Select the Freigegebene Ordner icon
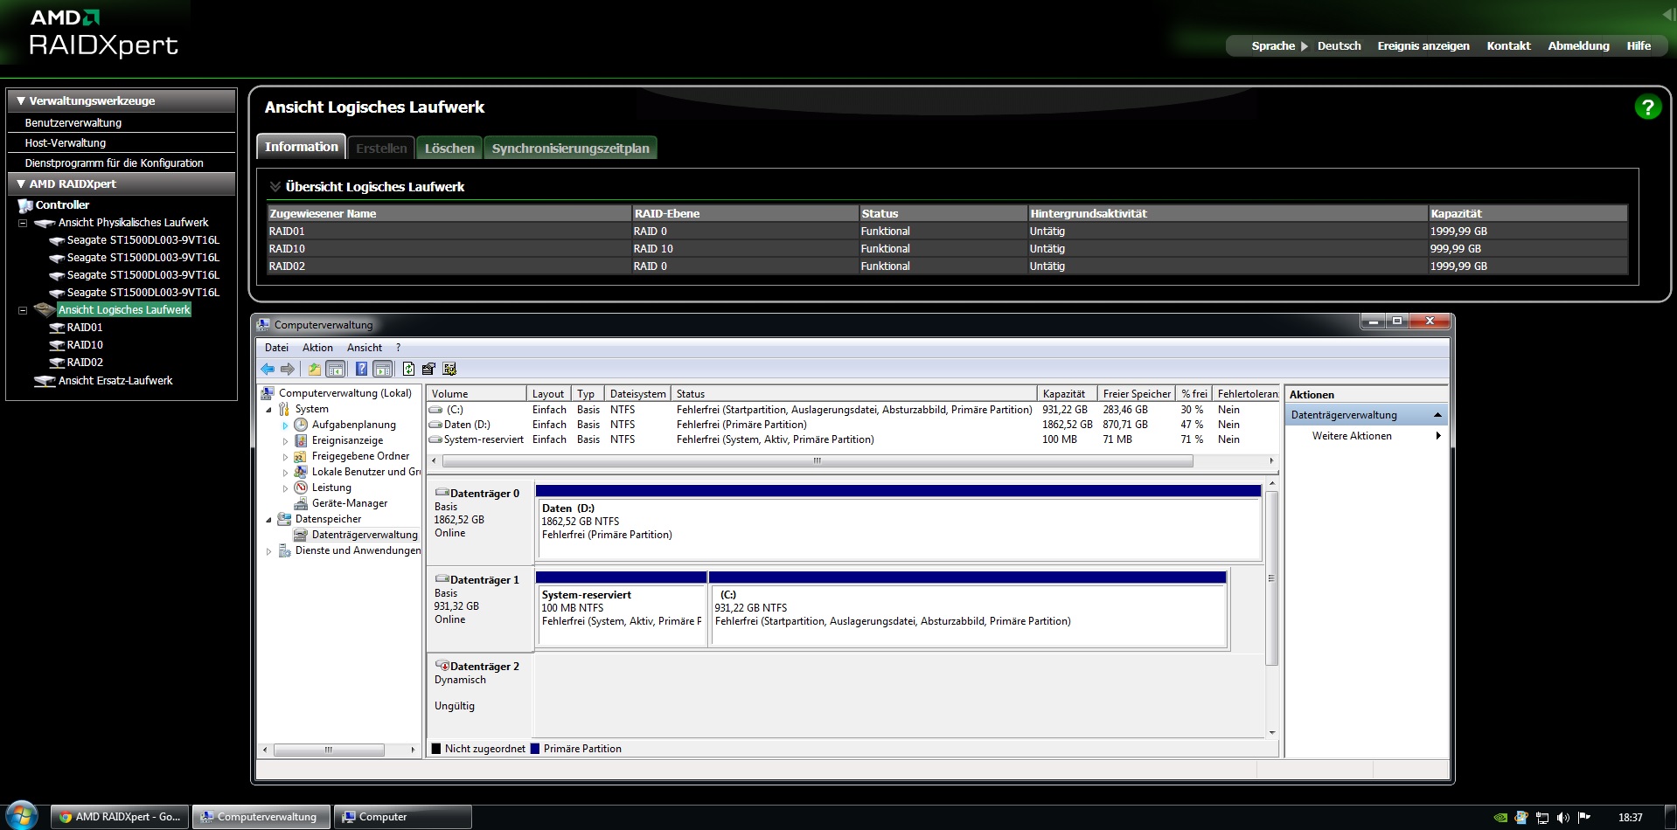1677x830 pixels. click(301, 456)
